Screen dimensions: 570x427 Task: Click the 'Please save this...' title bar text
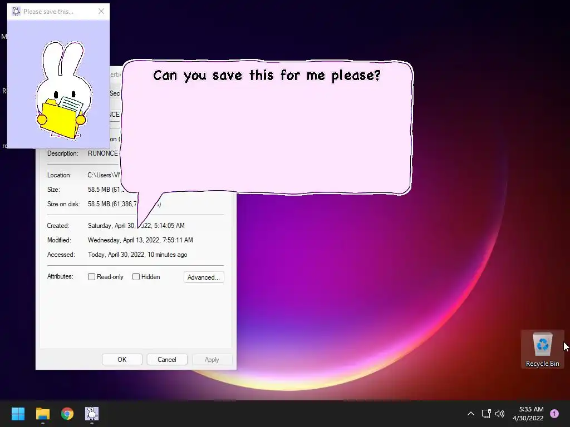pyautogui.click(x=48, y=11)
